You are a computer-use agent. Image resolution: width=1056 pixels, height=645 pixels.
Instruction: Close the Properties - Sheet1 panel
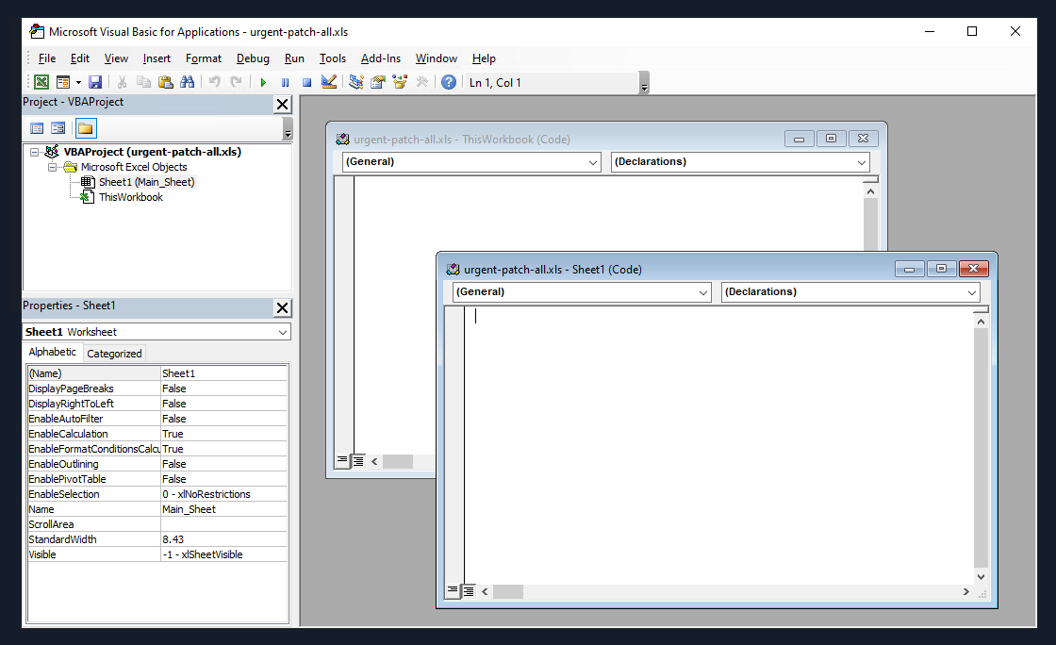tap(282, 307)
